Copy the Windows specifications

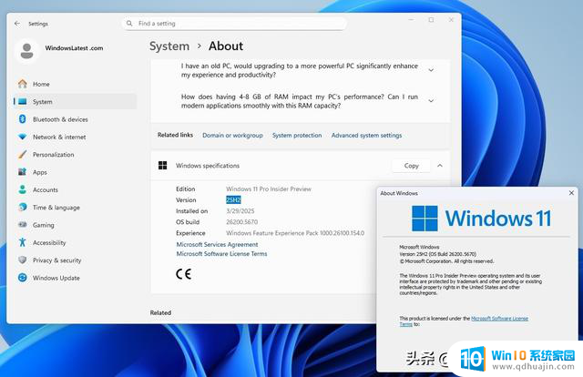(x=411, y=166)
